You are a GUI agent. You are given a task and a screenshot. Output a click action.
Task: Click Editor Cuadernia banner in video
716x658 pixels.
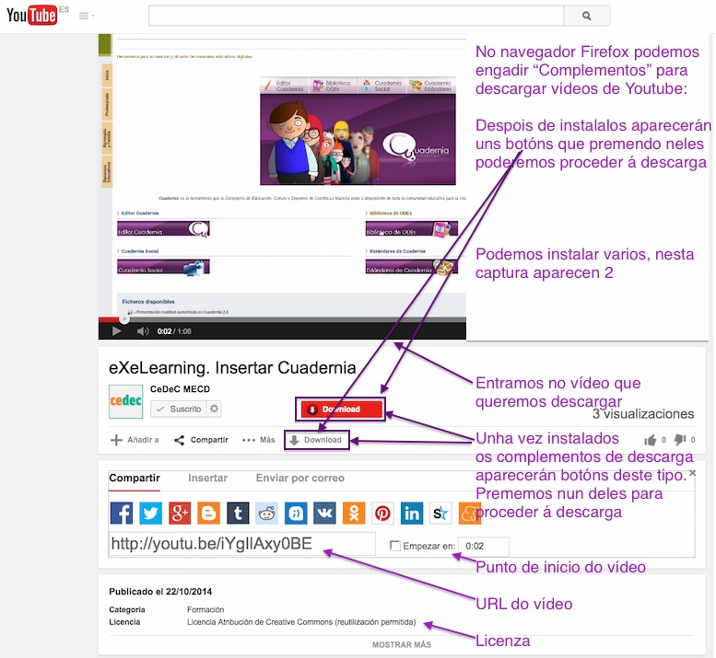[x=163, y=229]
